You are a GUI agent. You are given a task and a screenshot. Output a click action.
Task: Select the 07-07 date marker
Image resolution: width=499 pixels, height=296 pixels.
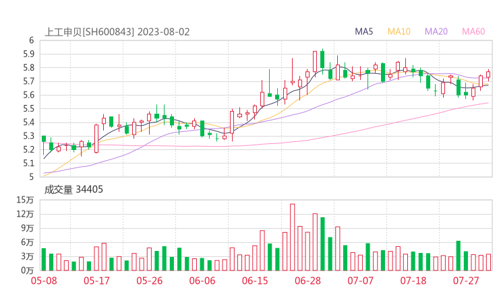click(360, 280)
